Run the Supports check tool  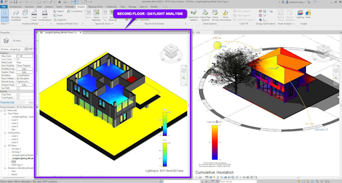60,20
